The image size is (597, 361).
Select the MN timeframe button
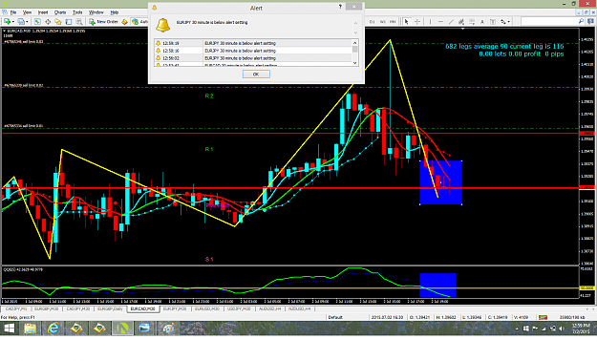pos(393,22)
